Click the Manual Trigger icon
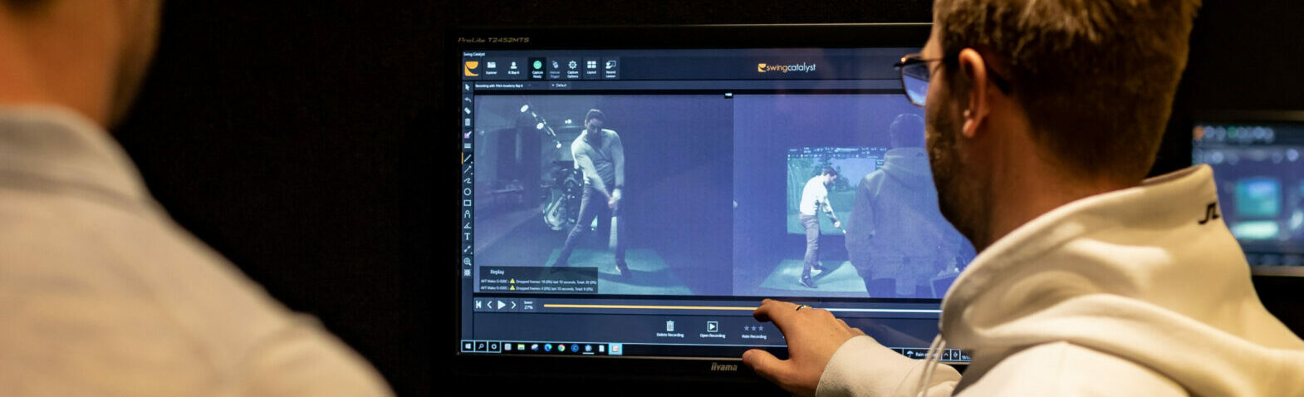 [555, 67]
